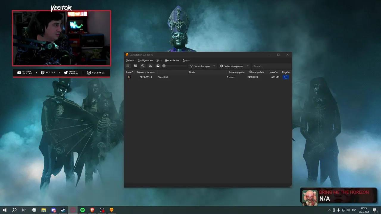
Task: Sort by the Icono column header
Action: coord(129,72)
